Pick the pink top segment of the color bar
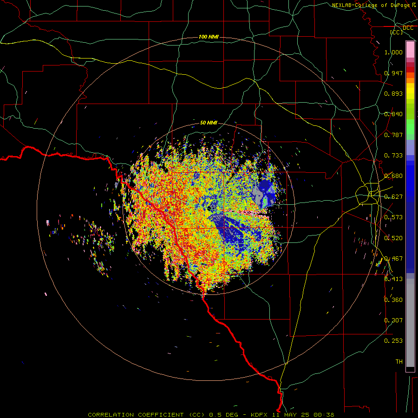Viewport: 418px width, 418px height. [410, 49]
